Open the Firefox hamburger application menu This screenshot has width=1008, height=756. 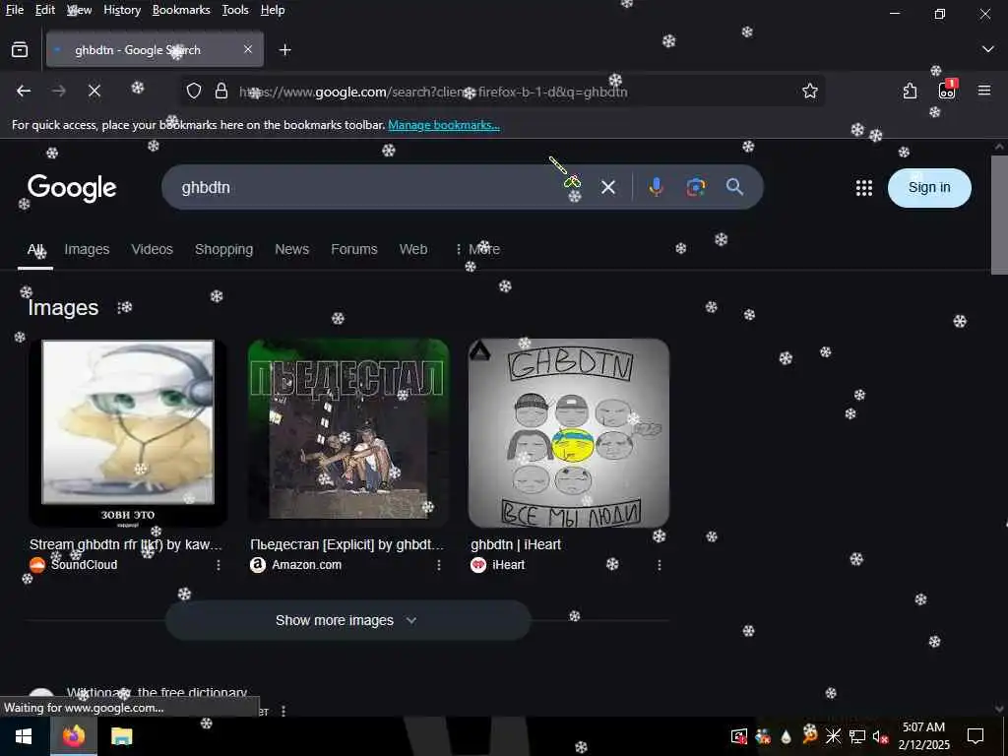(983, 91)
